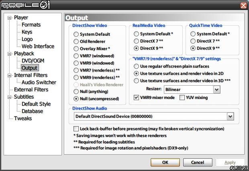
Task: Open the Audio Switcher settings page
Action: coord(39,82)
